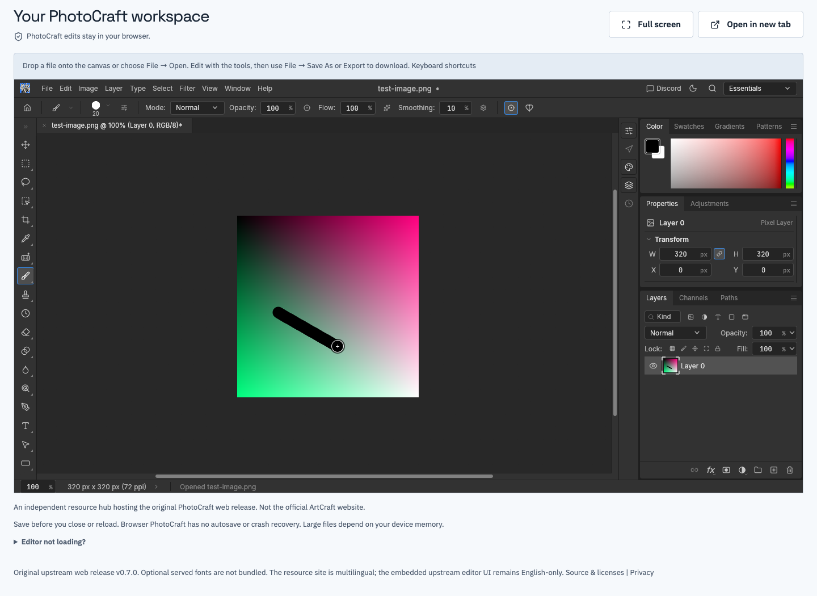Choose the Eyedropper tool

(26, 238)
